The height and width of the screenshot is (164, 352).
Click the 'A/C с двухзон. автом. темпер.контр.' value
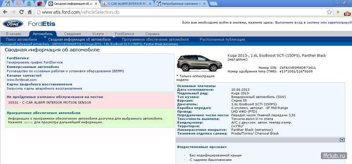coord(261,122)
